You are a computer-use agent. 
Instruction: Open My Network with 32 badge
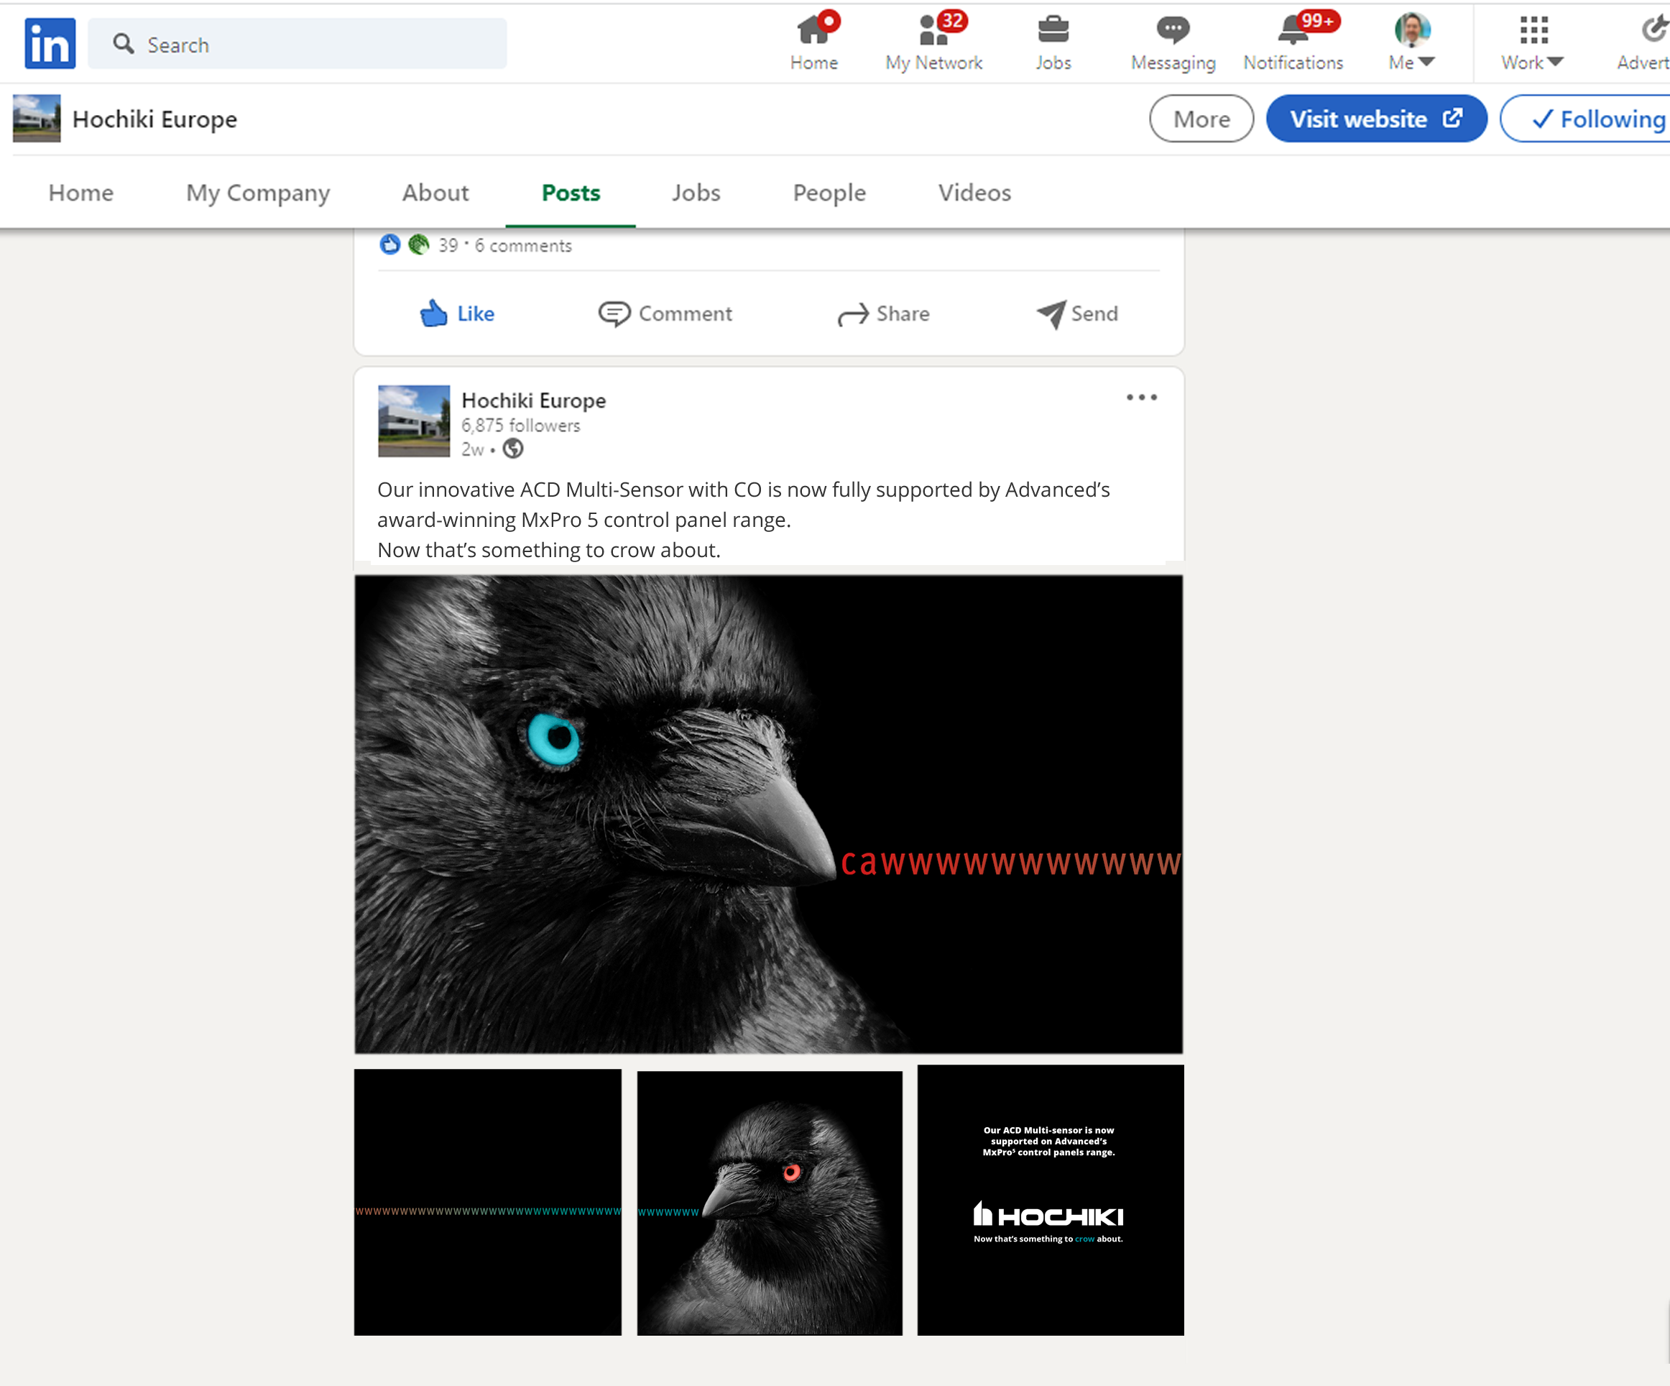933,43
